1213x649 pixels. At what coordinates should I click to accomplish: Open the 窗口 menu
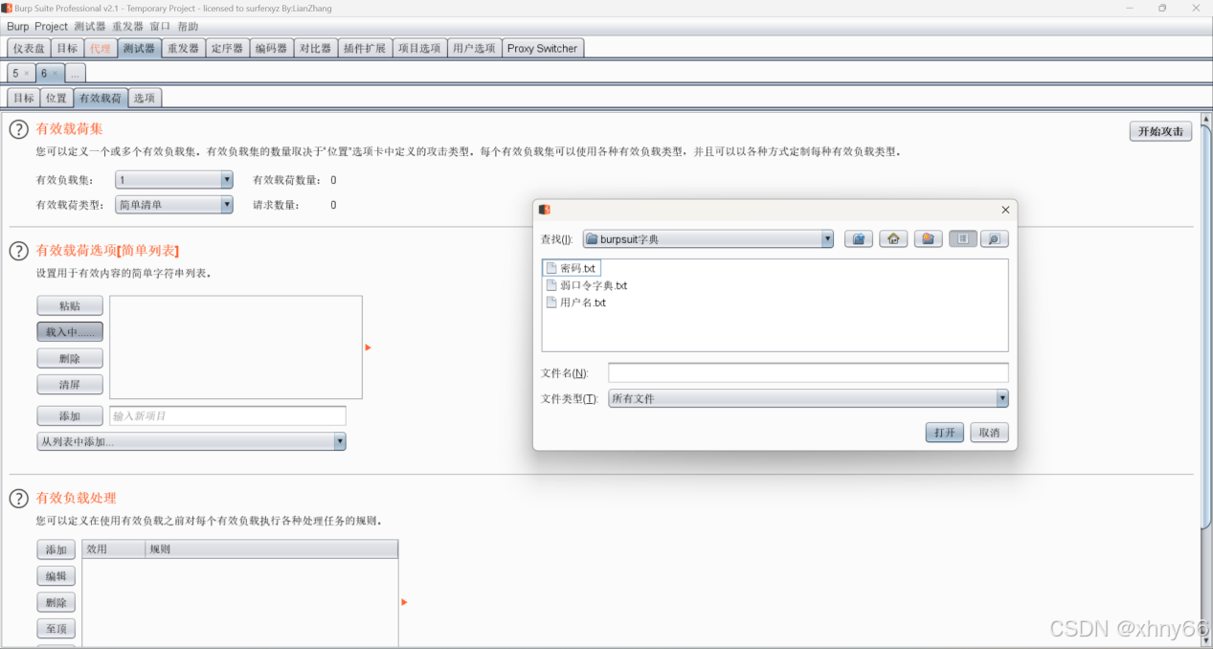point(160,27)
